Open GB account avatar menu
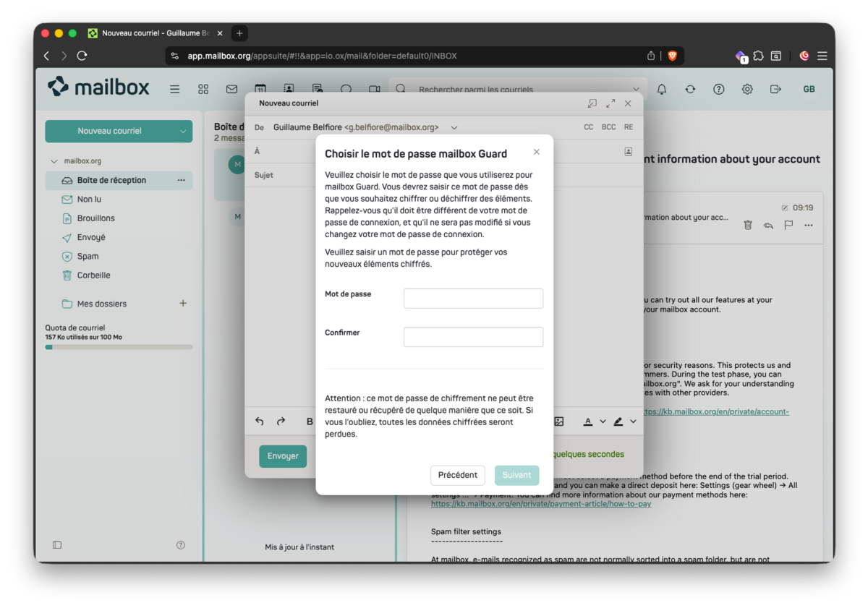Image resolution: width=868 pixels, height=608 pixels. [809, 89]
